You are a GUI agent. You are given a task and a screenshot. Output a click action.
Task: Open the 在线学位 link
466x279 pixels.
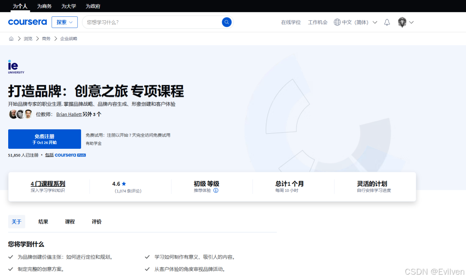[291, 22]
